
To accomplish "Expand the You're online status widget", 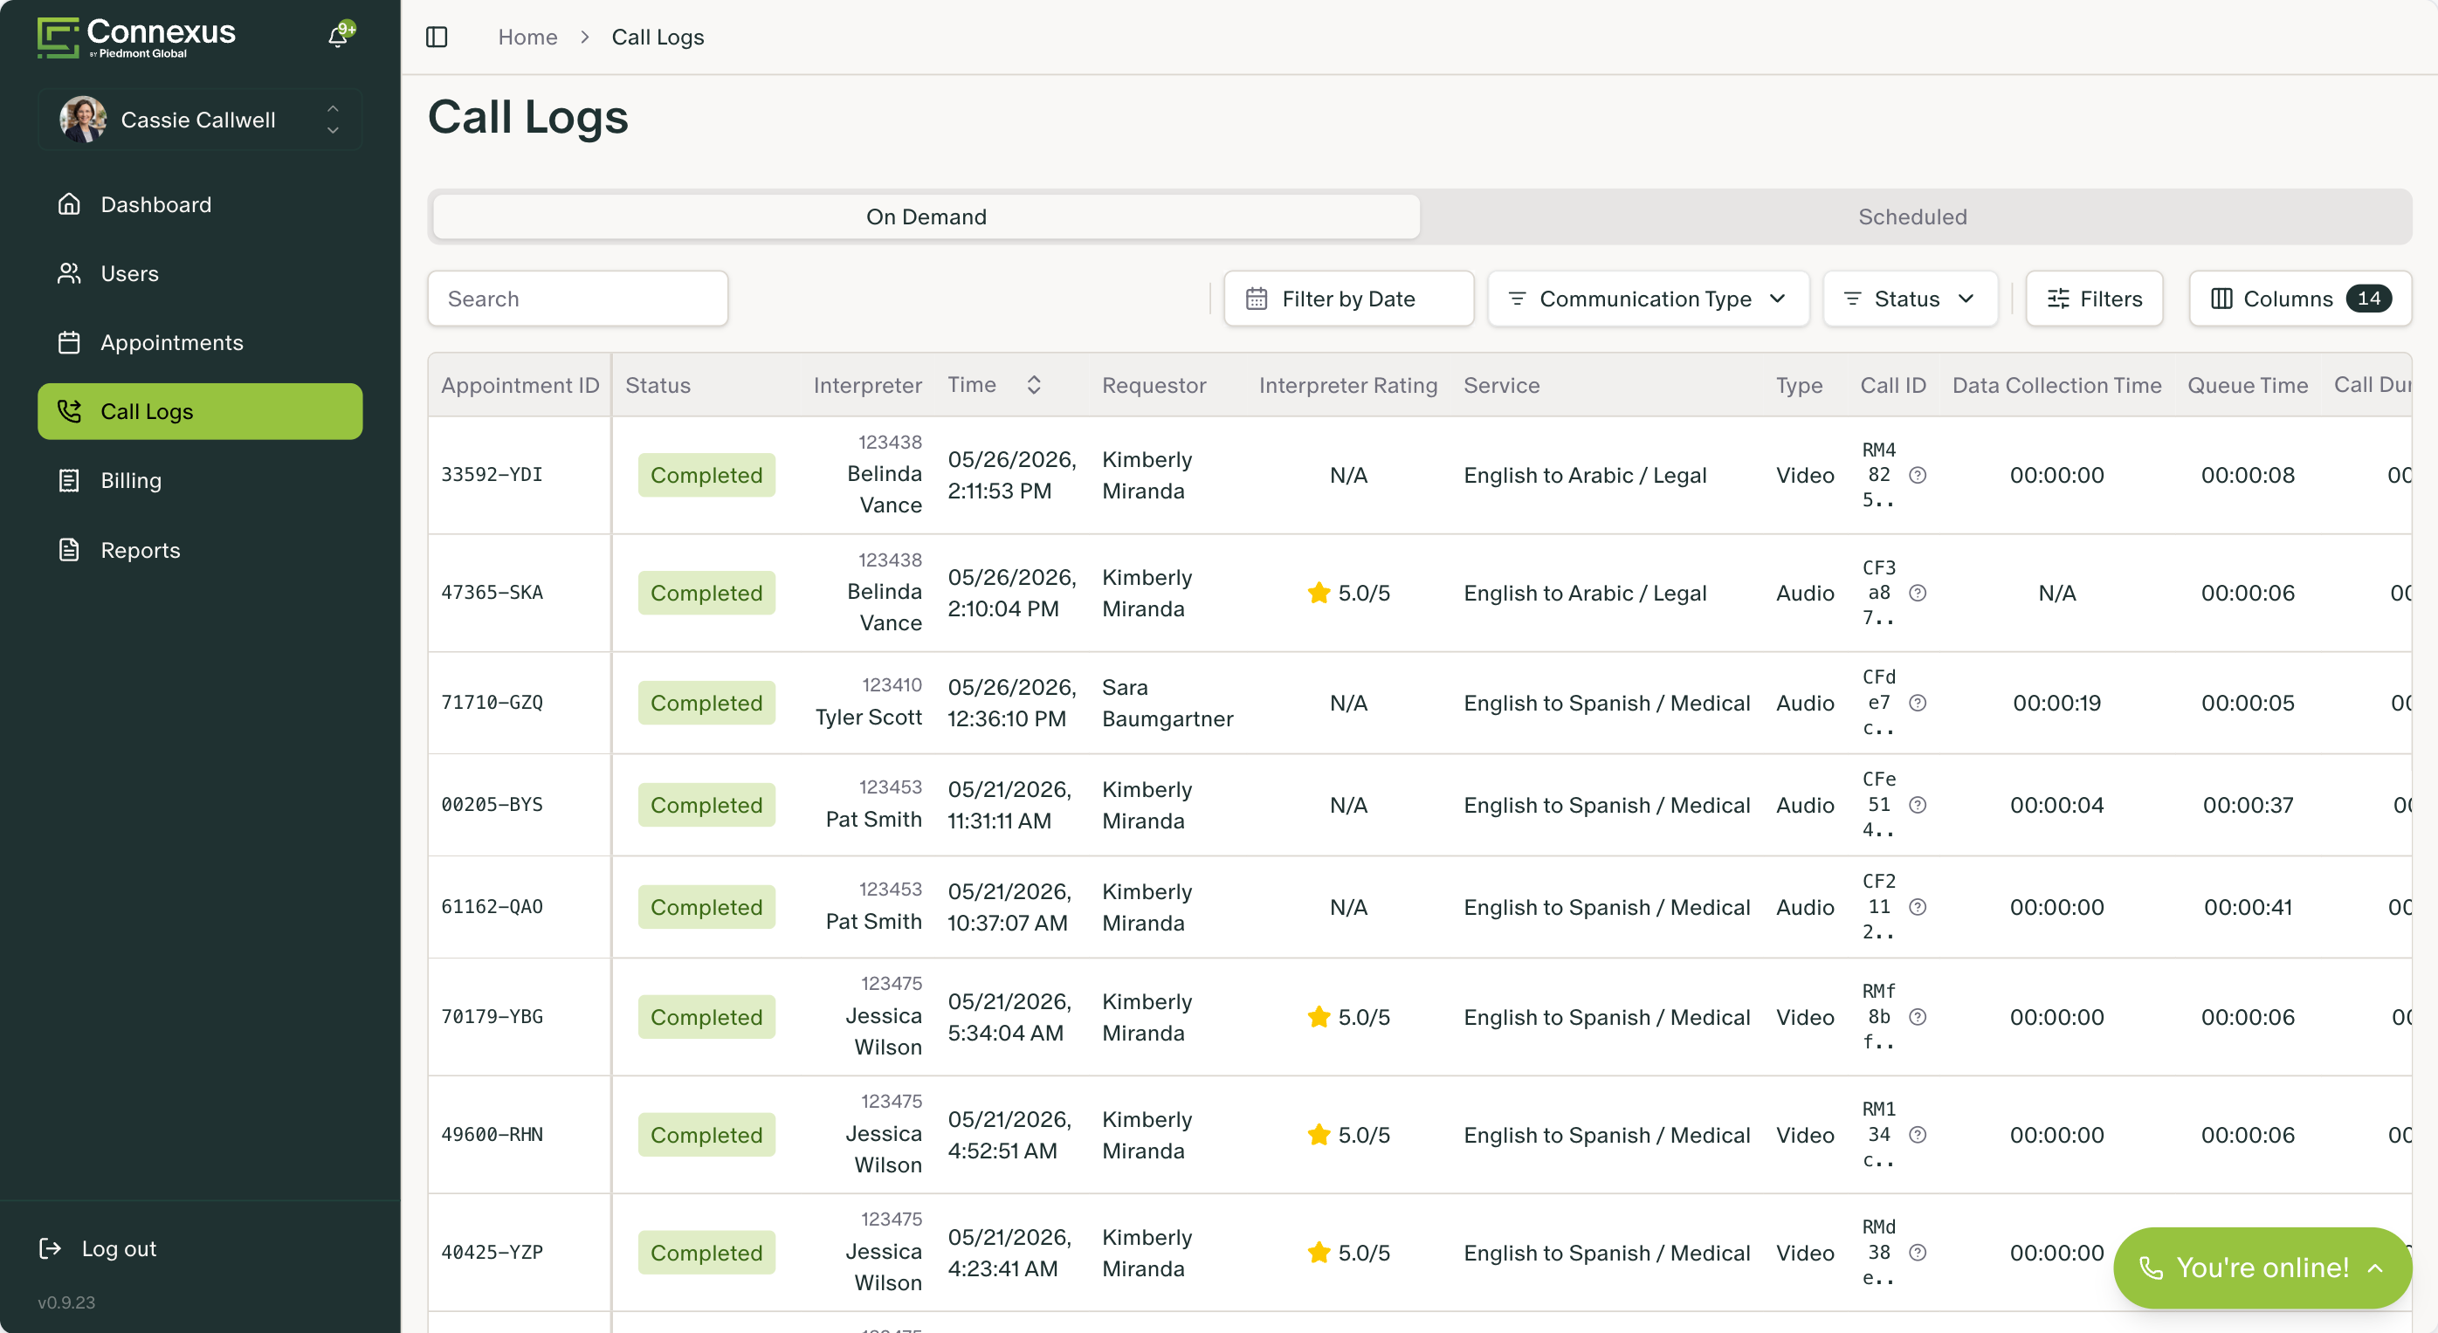I will [x=2262, y=1268].
